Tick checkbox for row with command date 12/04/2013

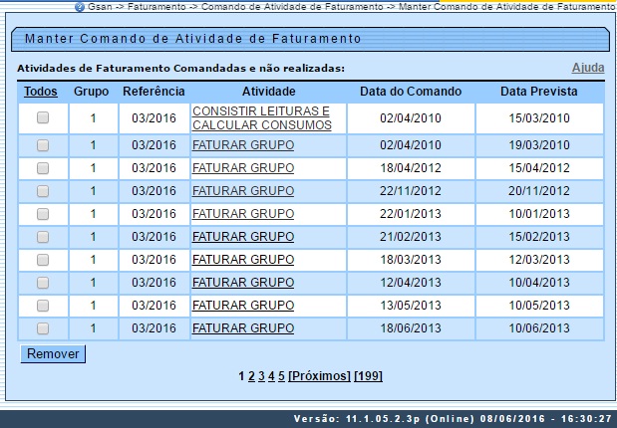(43, 283)
